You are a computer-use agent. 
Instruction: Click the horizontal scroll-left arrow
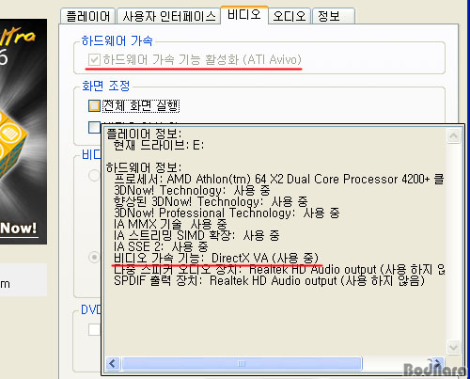click(113, 364)
